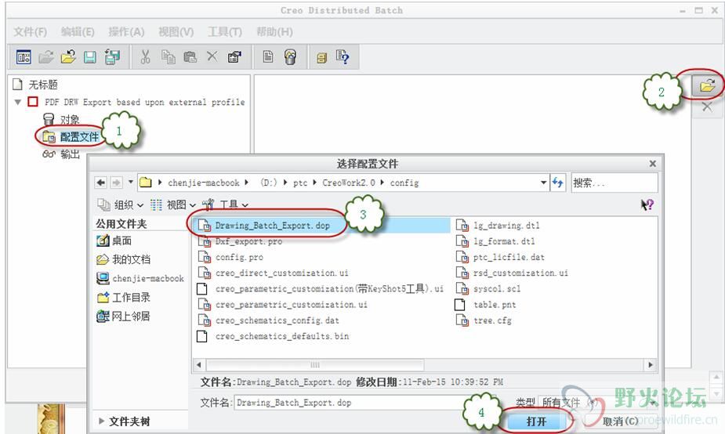Open the 编辑(E) menu
Viewport: 725px width, 434px height.
78,32
